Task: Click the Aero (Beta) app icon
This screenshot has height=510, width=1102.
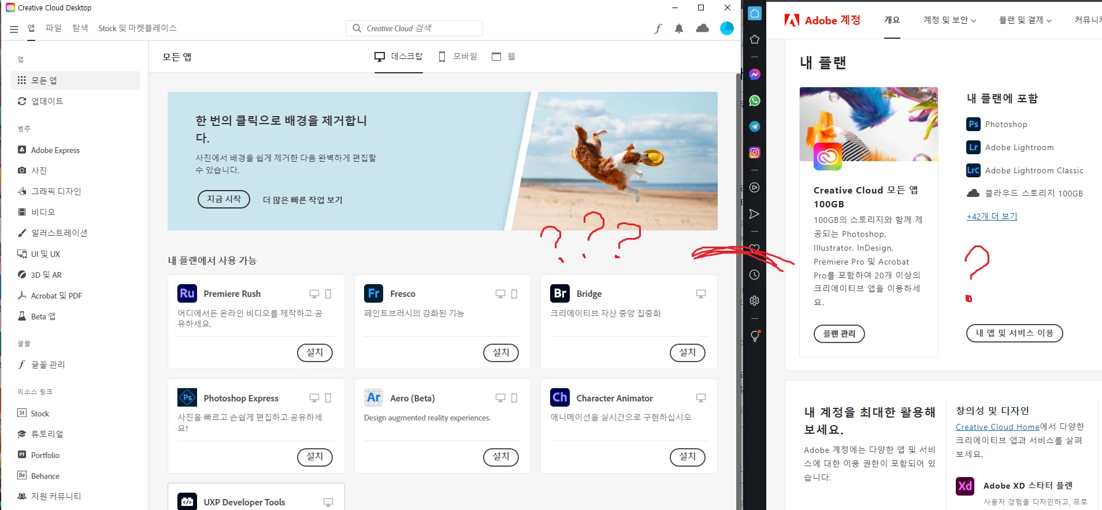Action: coord(373,397)
